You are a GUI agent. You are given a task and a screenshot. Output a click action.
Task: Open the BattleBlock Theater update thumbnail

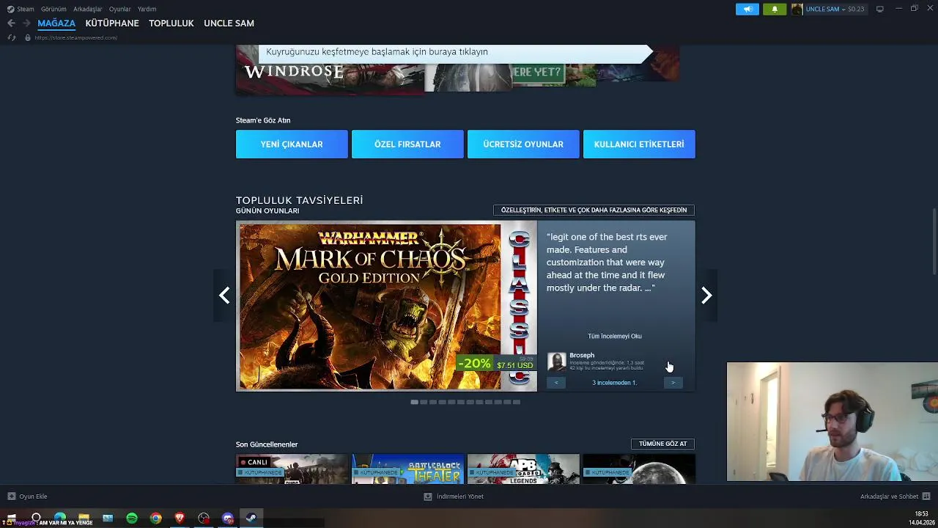click(x=407, y=469)
